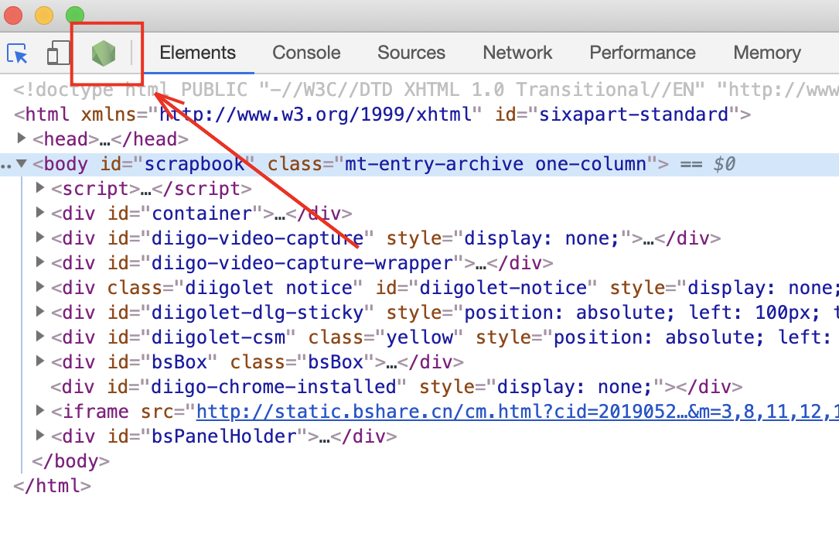Expand the iframe element
839x534 pixels.
click(39, 410)
